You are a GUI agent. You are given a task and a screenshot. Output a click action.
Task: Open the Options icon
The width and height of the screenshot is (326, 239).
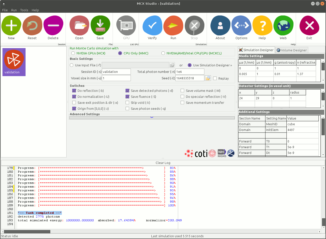[241, 25]
